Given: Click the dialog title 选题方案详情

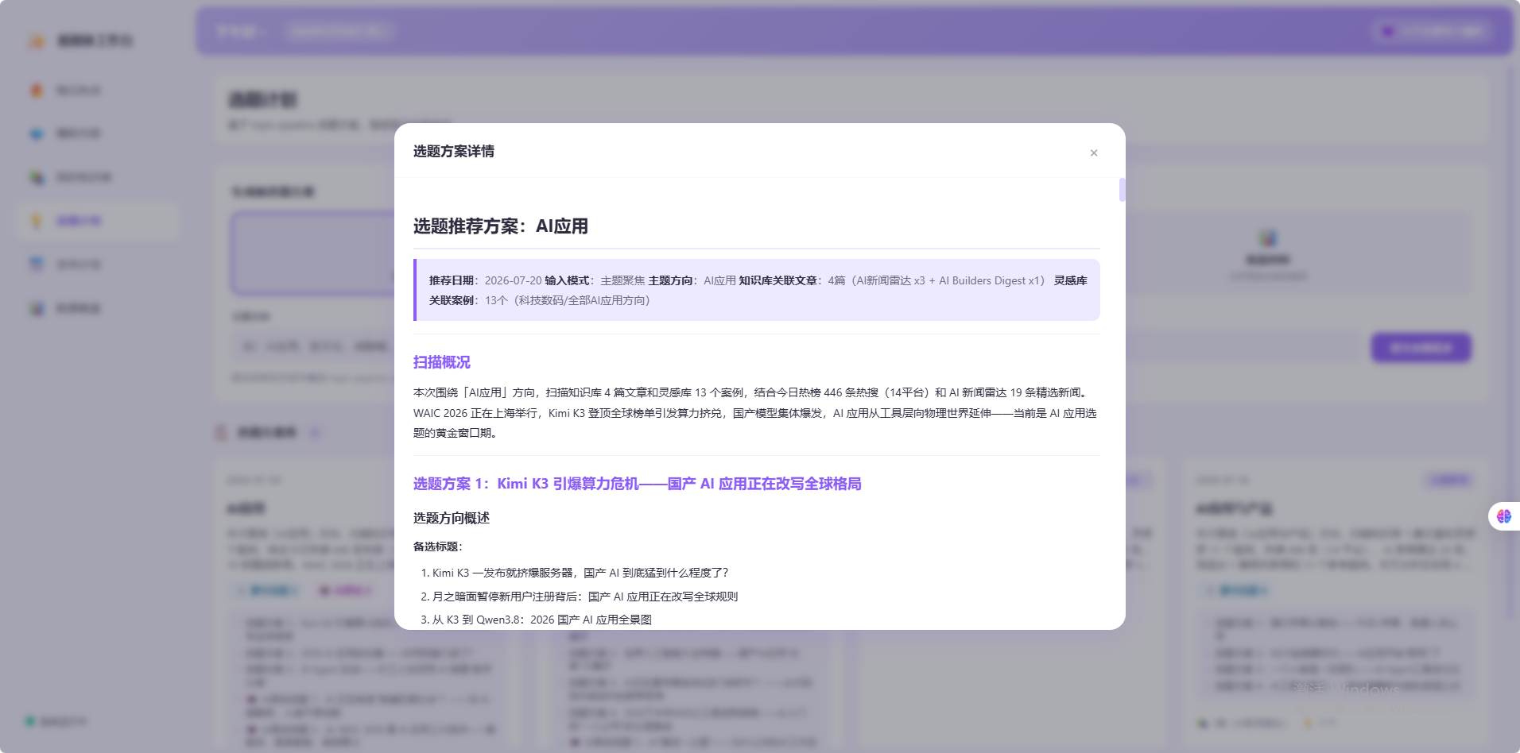Looking at the screenshot, I should pos(454,151).
